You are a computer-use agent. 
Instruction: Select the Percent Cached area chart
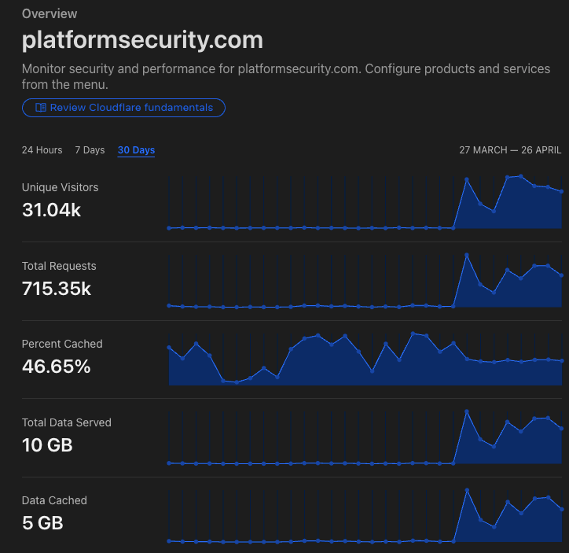click(x=365, y=359)
